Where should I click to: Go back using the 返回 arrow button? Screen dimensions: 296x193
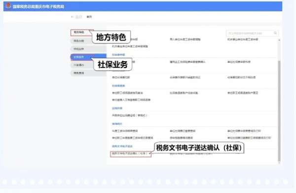(x=76, y=17)
